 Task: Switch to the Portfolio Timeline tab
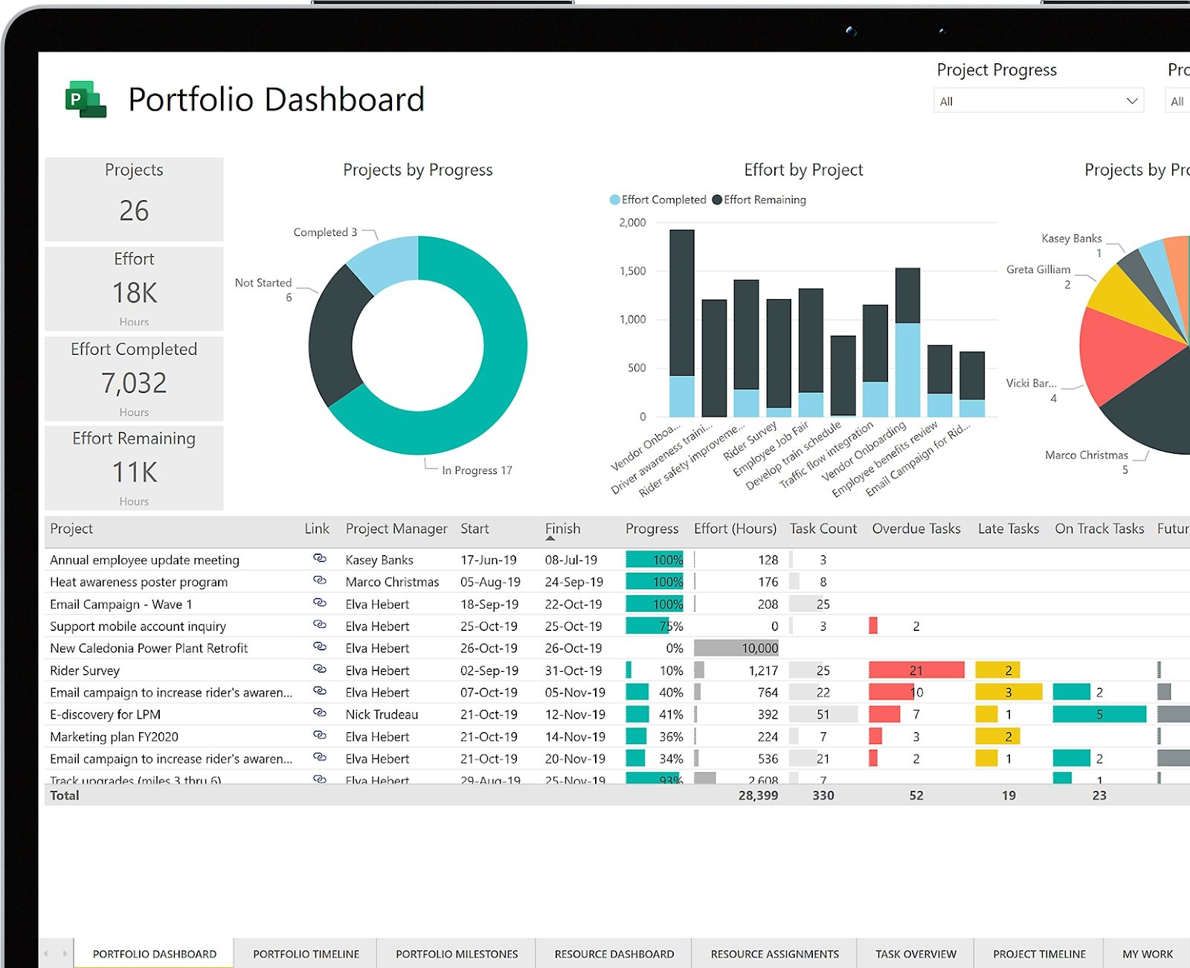pos(305,953)
